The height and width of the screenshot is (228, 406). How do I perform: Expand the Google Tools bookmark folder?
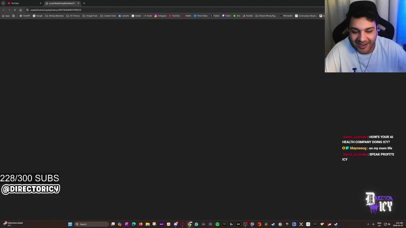click(x=90, y=16)
